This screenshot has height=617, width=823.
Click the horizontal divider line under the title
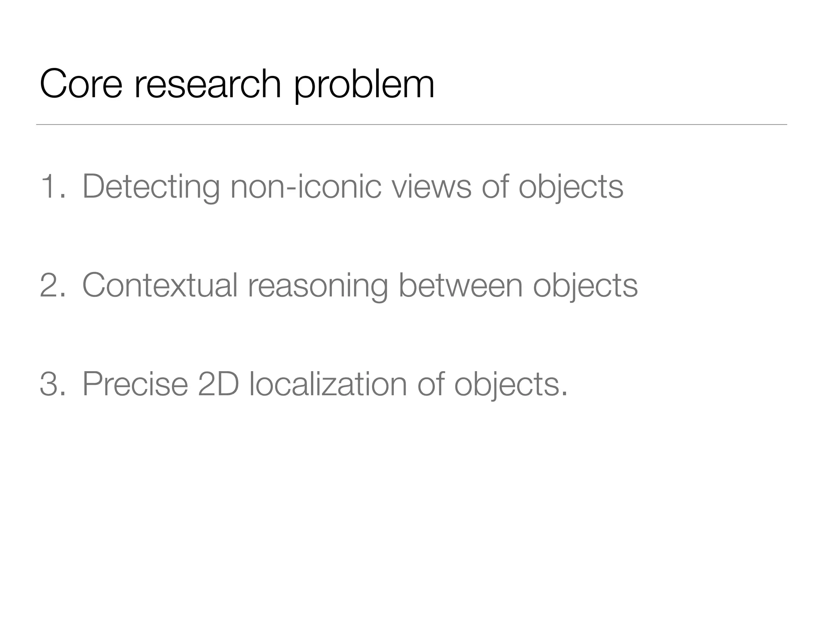411,125
